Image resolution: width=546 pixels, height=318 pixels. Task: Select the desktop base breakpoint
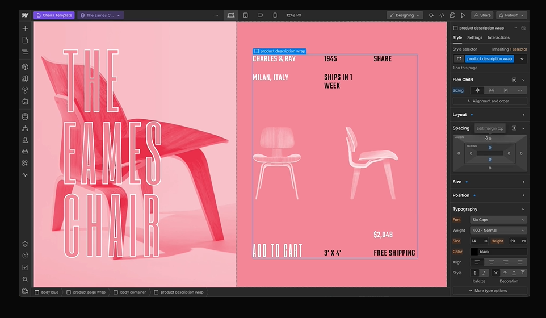click(231, 15)
